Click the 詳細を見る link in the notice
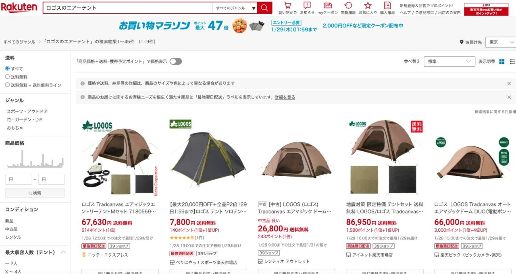This screenshot has width=516, height=274. [285, 97]
